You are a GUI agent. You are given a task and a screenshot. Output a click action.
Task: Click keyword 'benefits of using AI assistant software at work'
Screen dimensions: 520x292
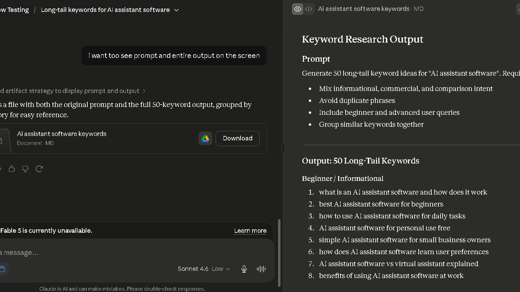tap(391, 276)
